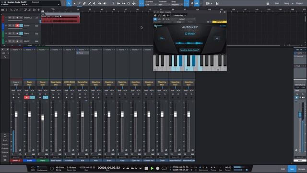Image resolution: width=307 pixels, height=173 pixels.
Task: Click the File button in Auto-Key
Action: pyautogui.click(x=162, y=38)
